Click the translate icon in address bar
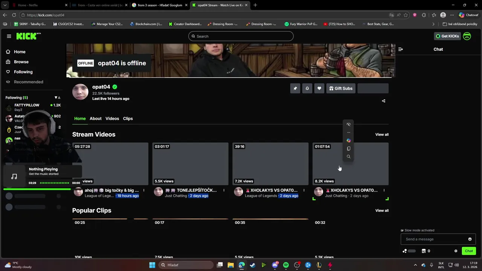 [392, 15]
